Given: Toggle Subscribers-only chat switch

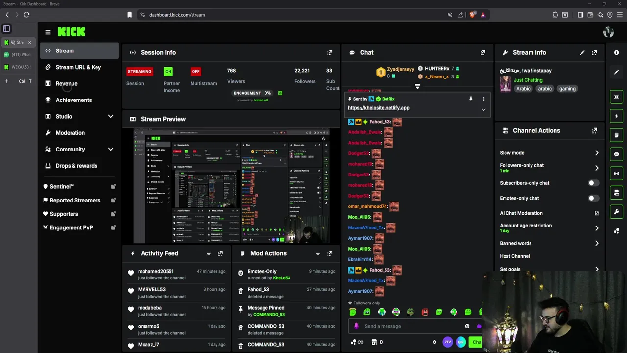Looking at the screenshot, I should [593, 183].
